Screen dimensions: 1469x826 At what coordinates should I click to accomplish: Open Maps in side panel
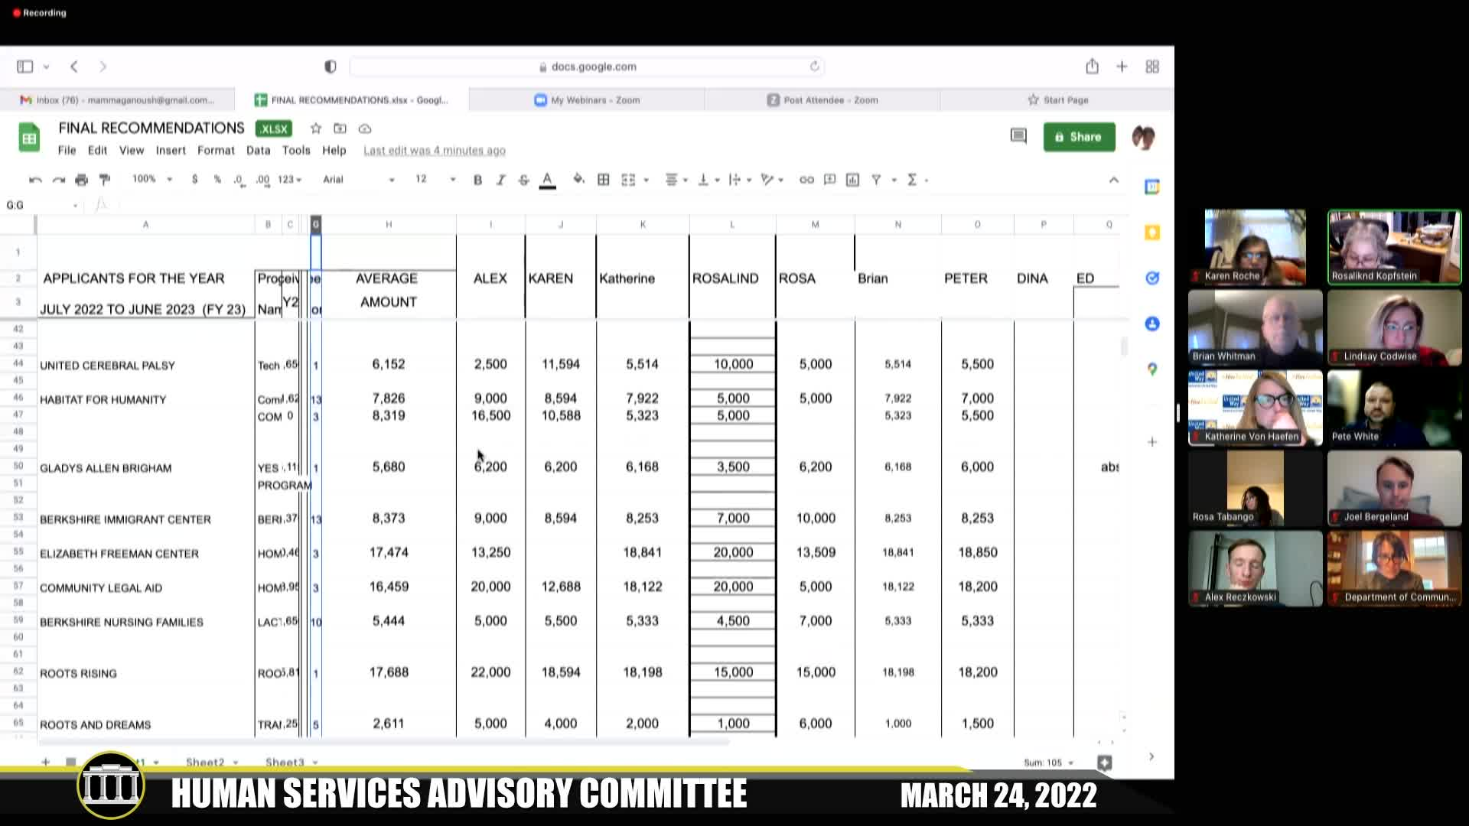(1151, 369)
